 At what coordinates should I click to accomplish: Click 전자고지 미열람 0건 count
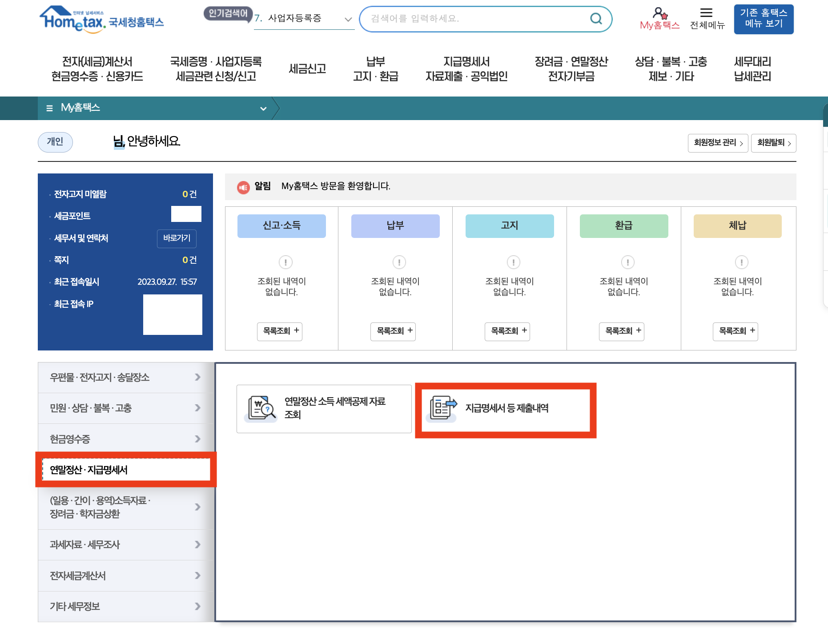coord(189,194)
